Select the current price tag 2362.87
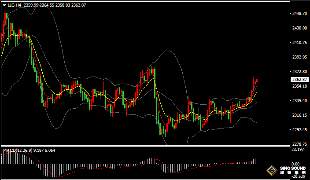 click(299, 80)
